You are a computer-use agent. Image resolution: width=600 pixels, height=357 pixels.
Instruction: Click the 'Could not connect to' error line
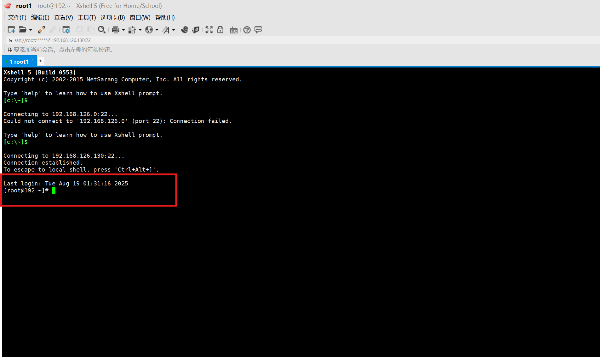coord(117,121)
